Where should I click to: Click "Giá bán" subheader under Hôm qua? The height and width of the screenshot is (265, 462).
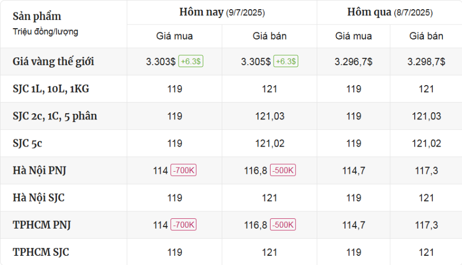pyautogui.click(x=426, y=36)
